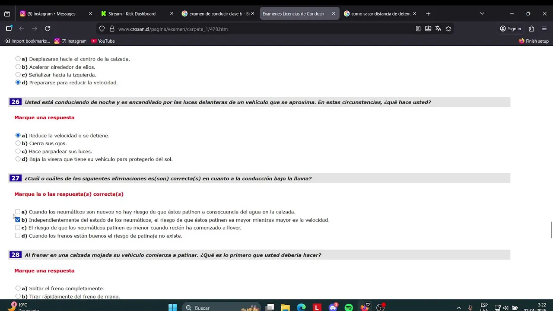Check question 27 option d about frenos buenos
This screenshot has height=311, width=553.
click(18, 235)
